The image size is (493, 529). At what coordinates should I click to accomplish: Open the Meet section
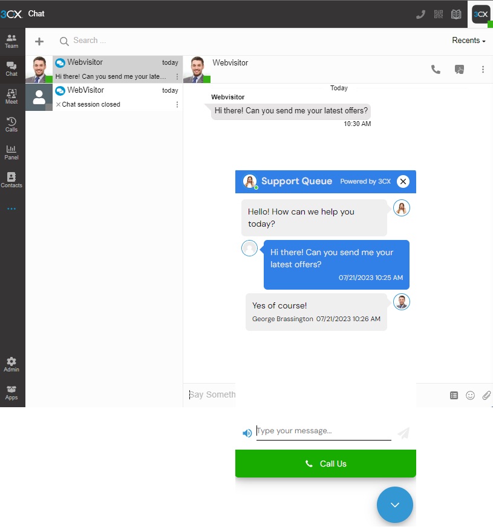pos(11,95)
